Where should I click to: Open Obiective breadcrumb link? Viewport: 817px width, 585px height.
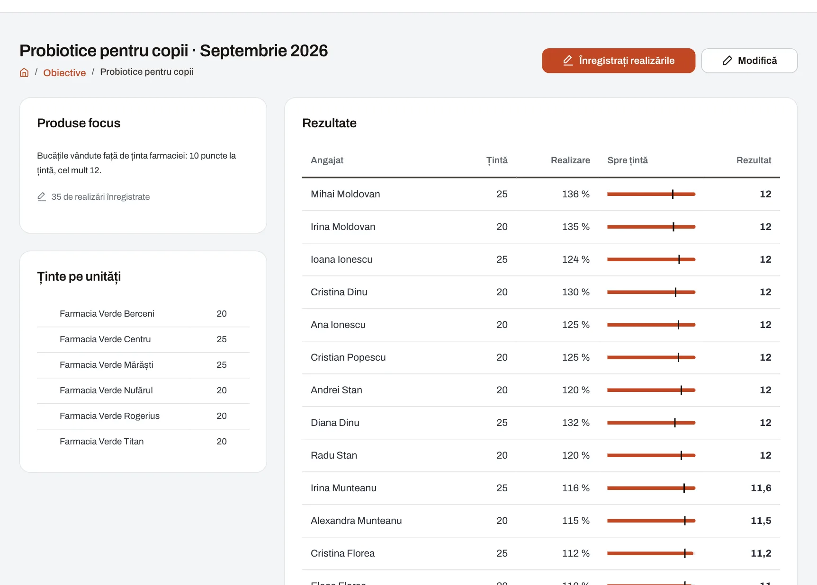[64, 72]
